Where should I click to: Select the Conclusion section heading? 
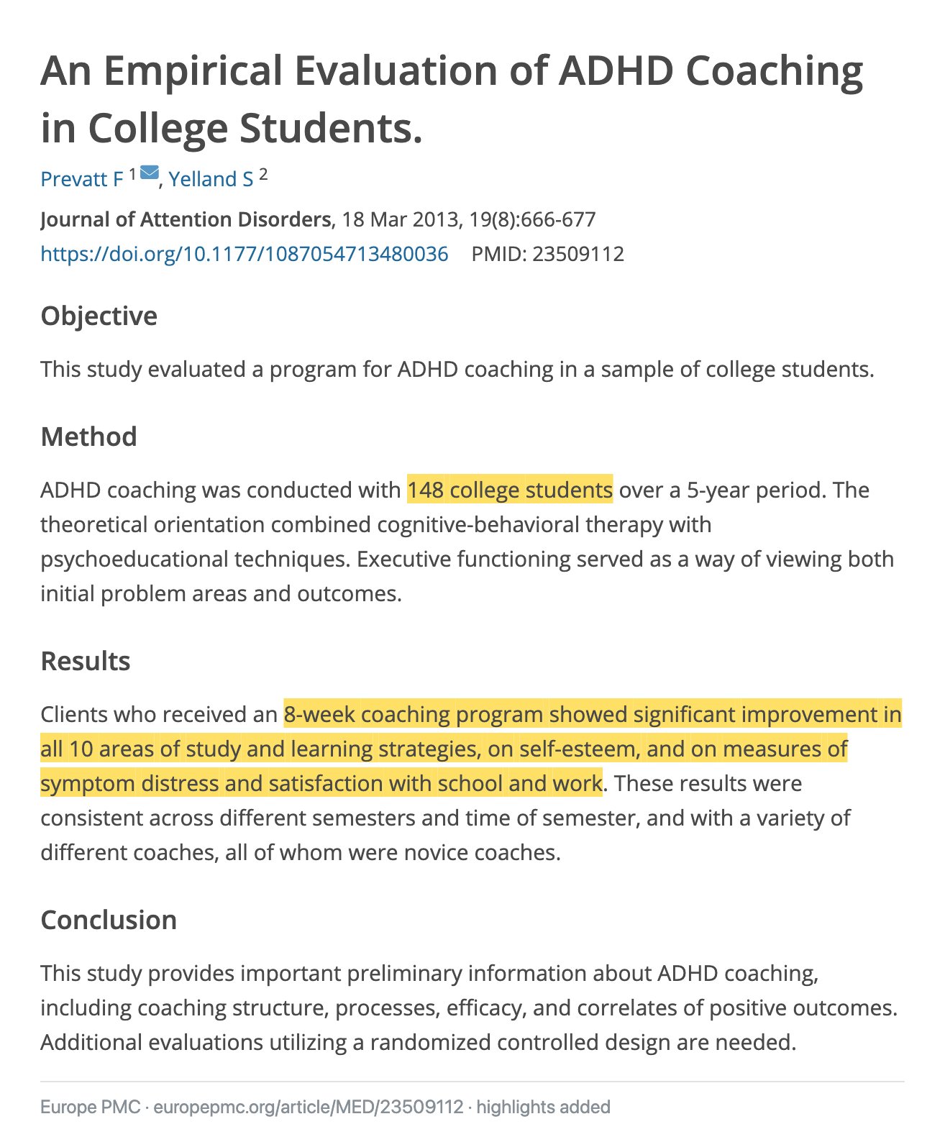click(109, 920)
